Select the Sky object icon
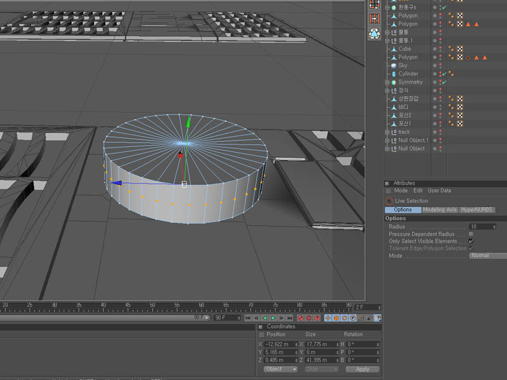This screenshot has width=507, height=380. tap(394, 66)
